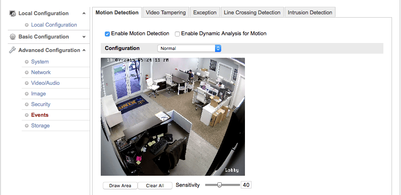Disable the Enable Motion Detection checkbox
This screenshot has width=401, height=195.
[x=107, y=34]
